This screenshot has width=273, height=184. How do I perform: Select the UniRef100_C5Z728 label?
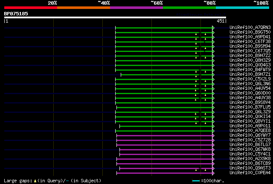coord(250,140)
